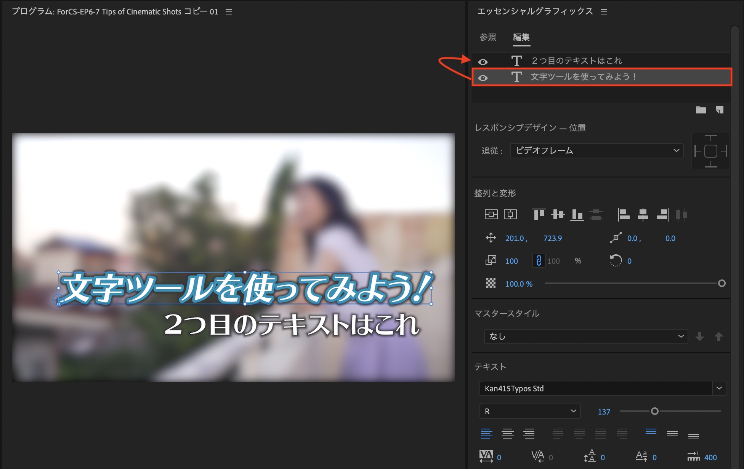Open the エッセンシャルグラフィックス panel menu
744x469 pixels.
click(x=604, y=12)
